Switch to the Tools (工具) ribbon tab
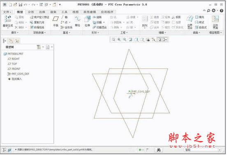The width and height of the screenshot is (227, 155). click(64, 12)
